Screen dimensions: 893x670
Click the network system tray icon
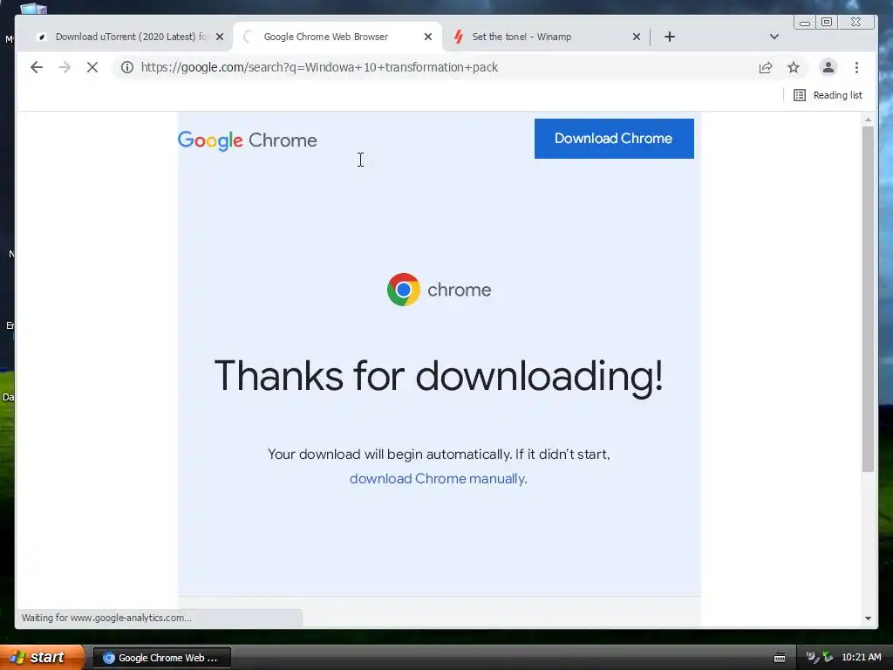point(828,657)
